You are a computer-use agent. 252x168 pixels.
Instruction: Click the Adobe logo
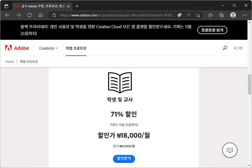pos(17,48)
